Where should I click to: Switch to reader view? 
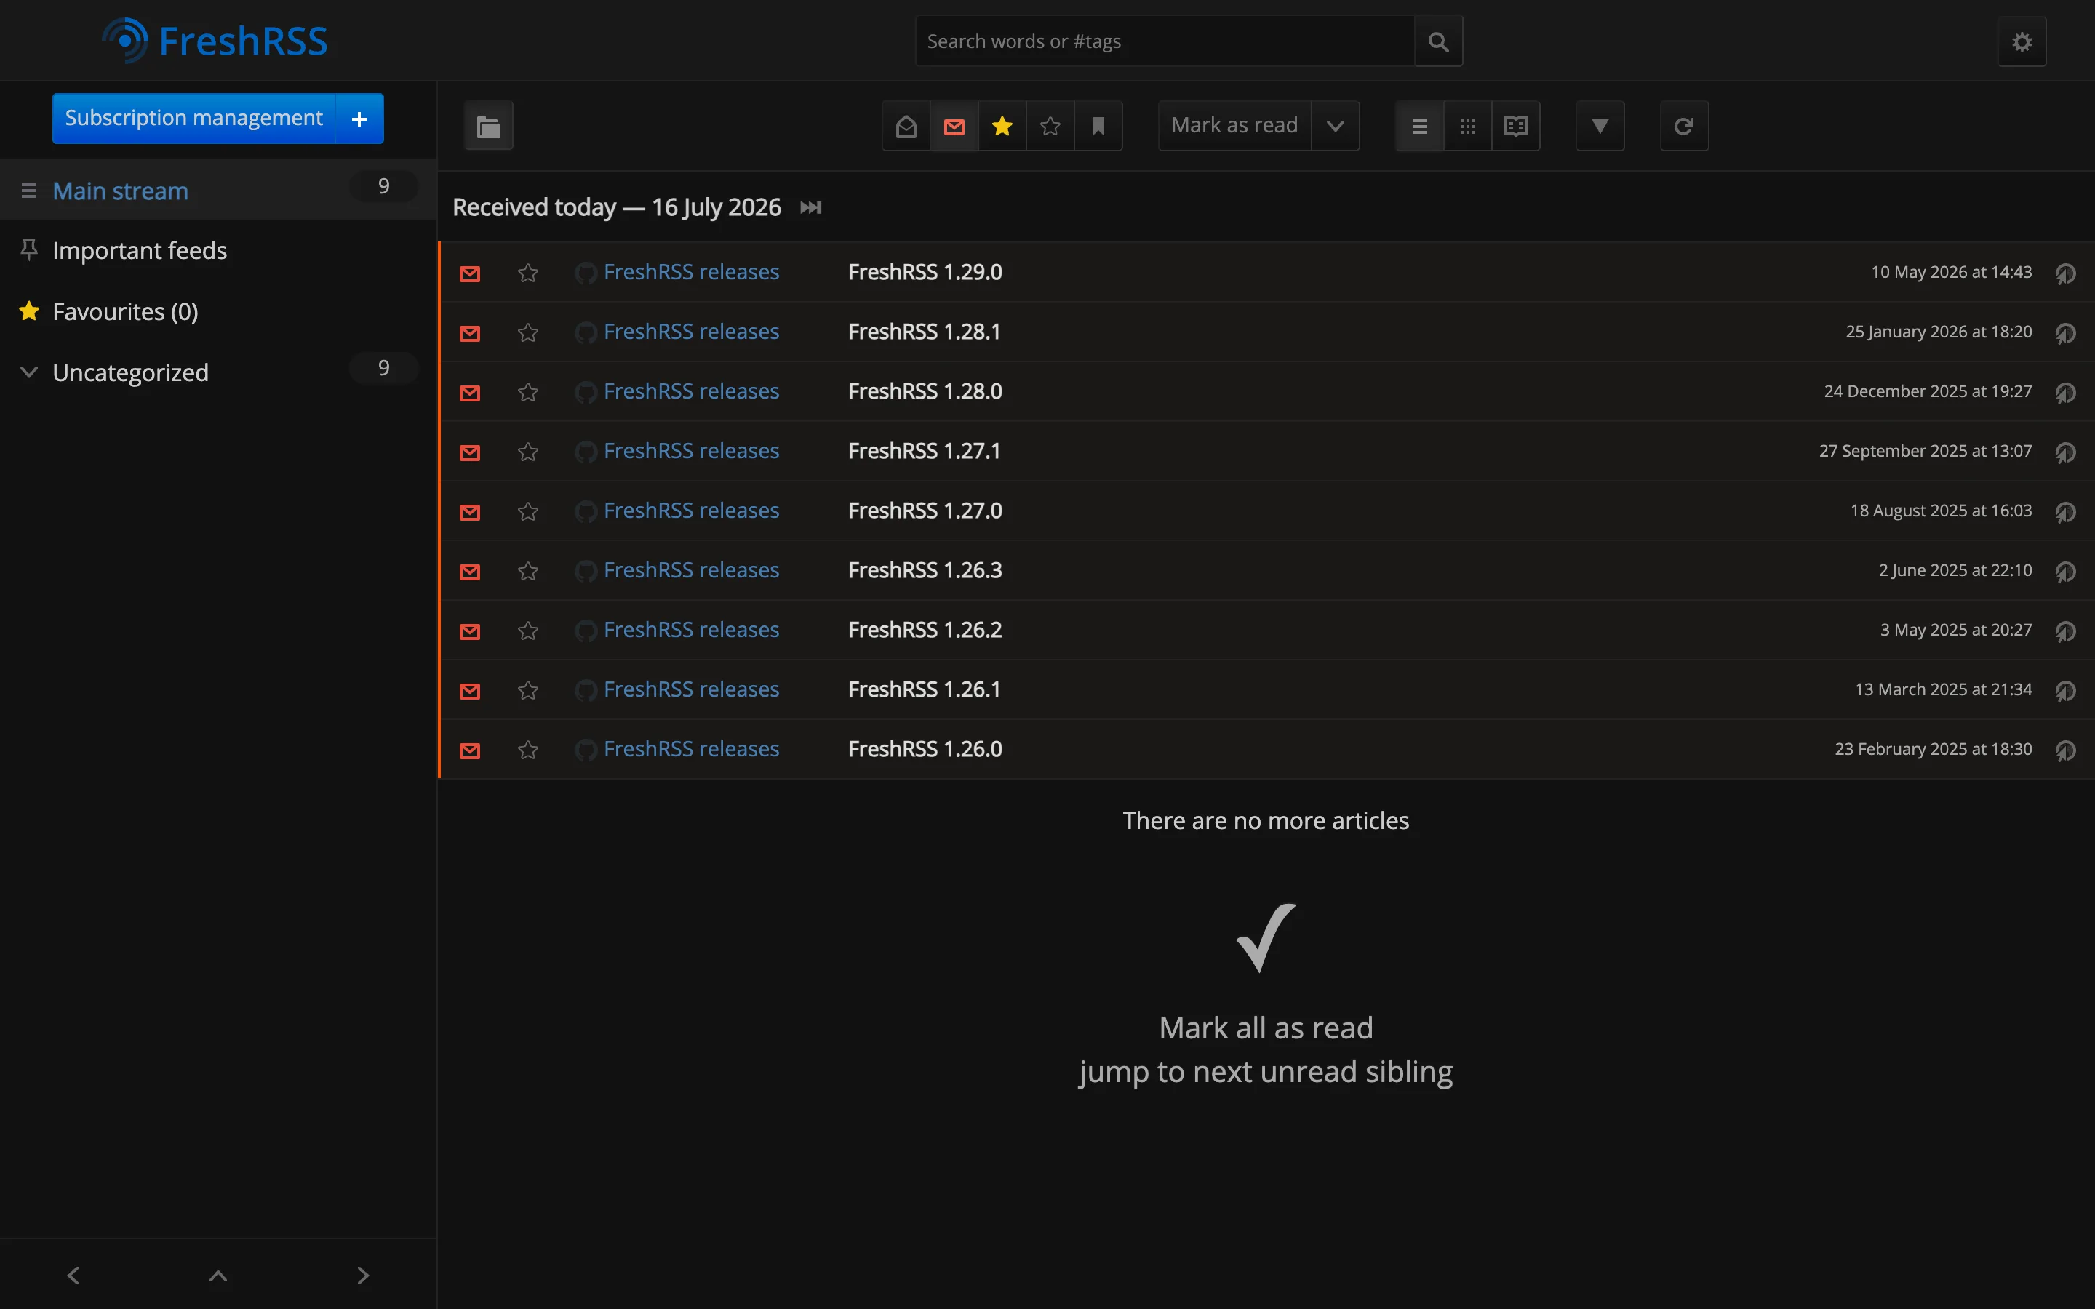tap(1516, 127)
